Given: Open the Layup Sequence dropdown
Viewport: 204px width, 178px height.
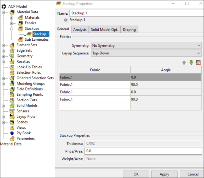Looking at the screenshot, I should click(x=146, y=53).
